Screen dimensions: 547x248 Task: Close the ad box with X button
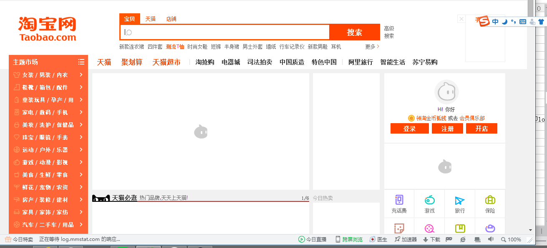[461, 19]
